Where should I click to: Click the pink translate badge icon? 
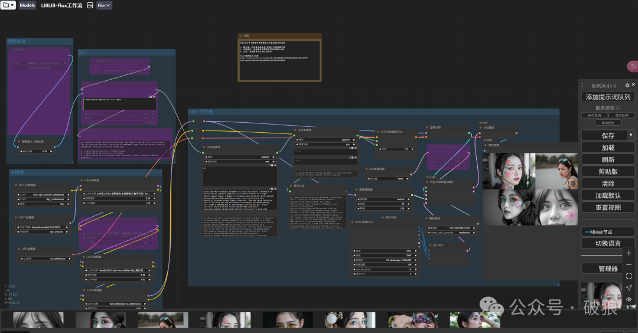(633, 66)
